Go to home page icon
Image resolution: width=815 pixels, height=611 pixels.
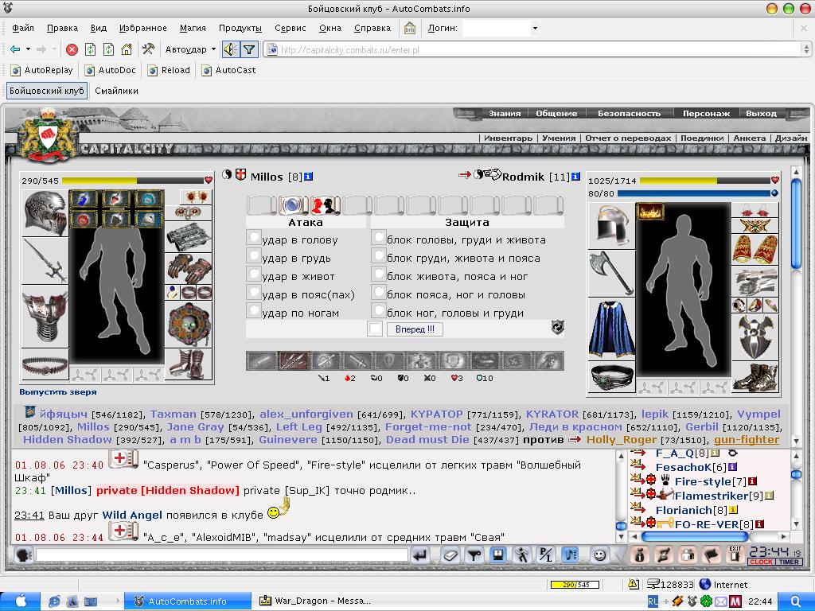click(x=127, y=49)
